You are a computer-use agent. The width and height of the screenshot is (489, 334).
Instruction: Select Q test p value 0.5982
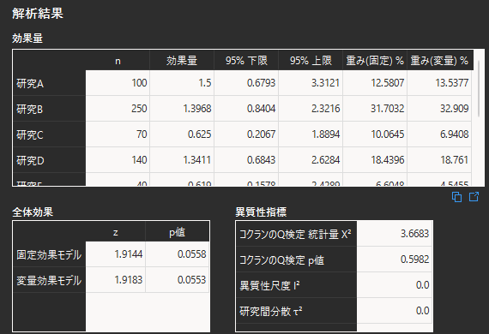pyautogui.click(x=394, y=259)
